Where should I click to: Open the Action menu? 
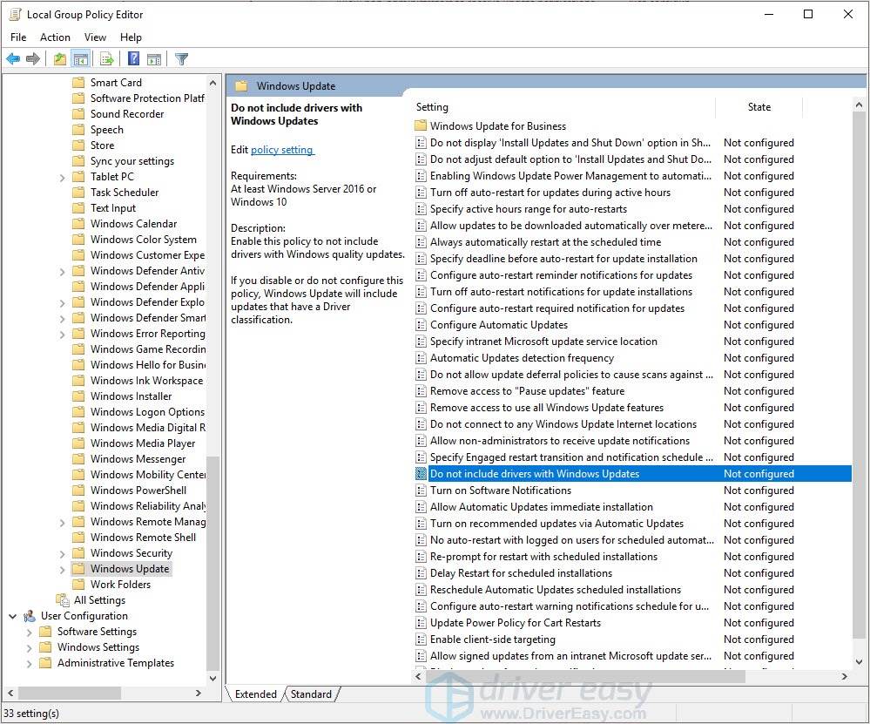[55, 37]
